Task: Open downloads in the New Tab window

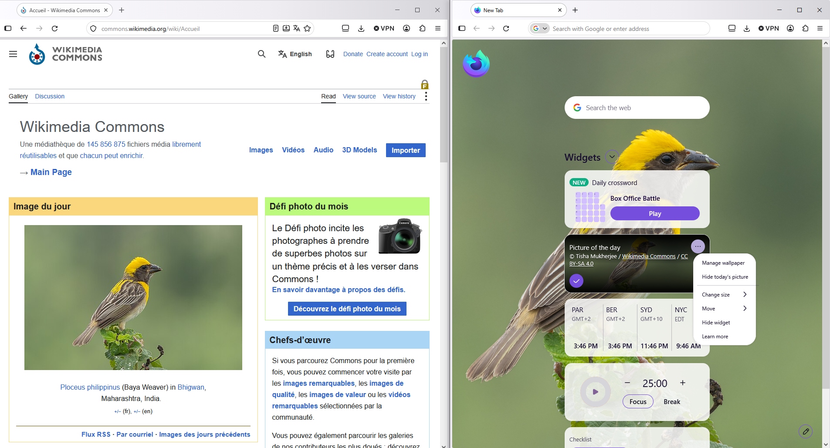Action: pos(747,28)
